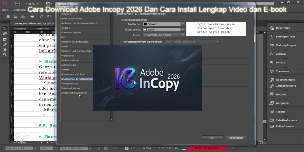Click the Find magnifier toolbar icon
Viewport: 304px width, 152px height.
[41, 16]
